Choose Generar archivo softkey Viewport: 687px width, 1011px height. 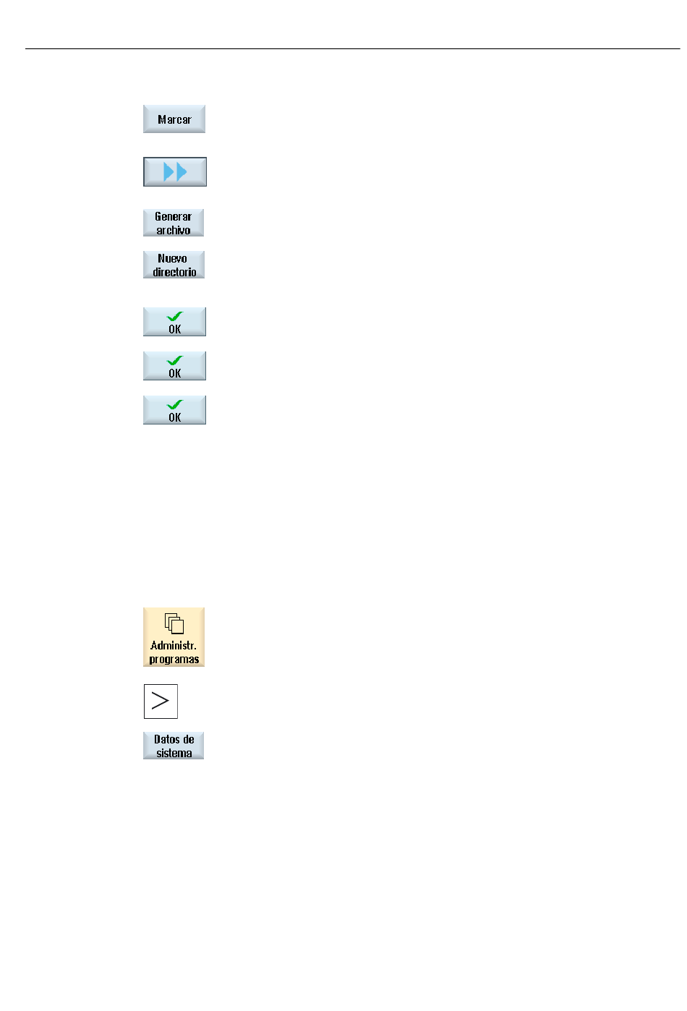click(174, 223)
